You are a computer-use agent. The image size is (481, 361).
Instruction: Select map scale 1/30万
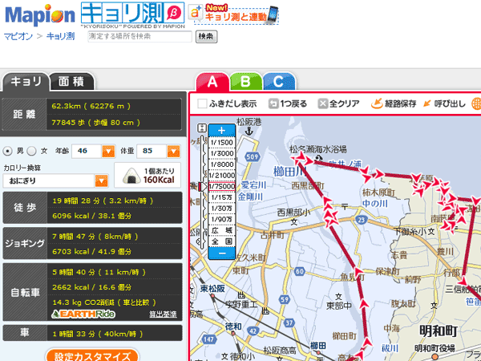pyautogui.click(x=222, y=209)
